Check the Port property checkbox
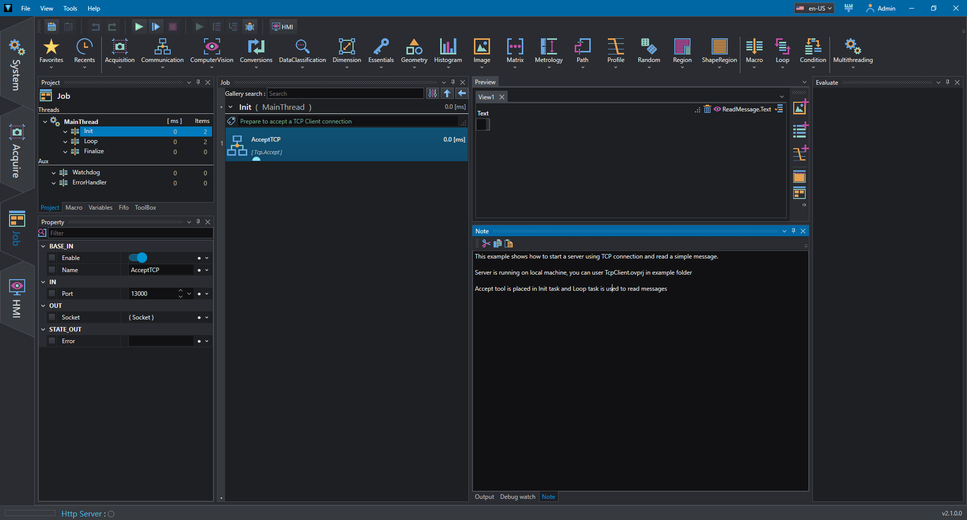The width and height of the screenshot is (967, 520). tap(52, 294)
